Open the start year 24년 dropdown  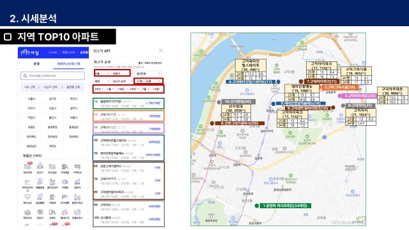tap(98, 89)
